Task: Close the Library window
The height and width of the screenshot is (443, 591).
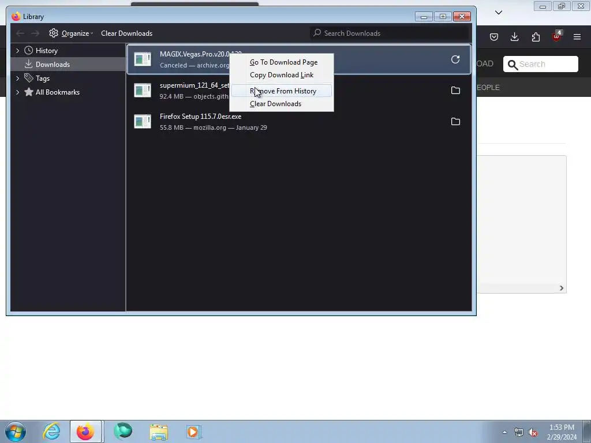Action: (462, 17)
